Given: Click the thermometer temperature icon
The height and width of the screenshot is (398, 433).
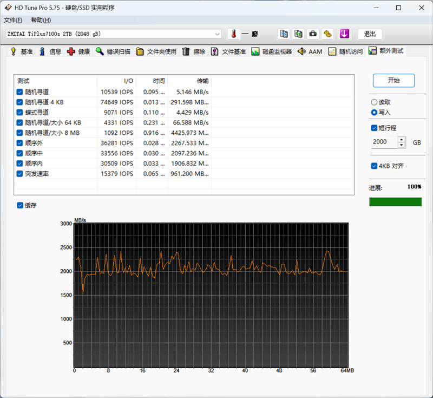Looking at the screenshot, I should (x=234, y=34).
